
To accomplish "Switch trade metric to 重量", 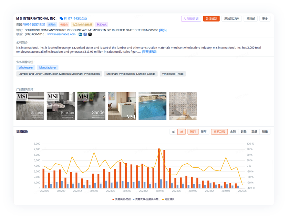I will [x=254, y=132].
